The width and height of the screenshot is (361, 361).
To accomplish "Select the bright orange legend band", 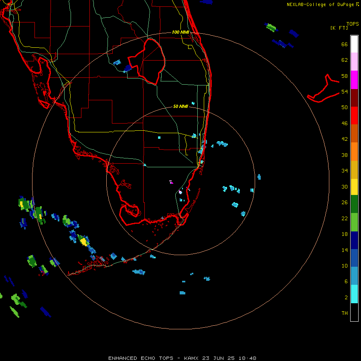I will [x=354, y=152].
